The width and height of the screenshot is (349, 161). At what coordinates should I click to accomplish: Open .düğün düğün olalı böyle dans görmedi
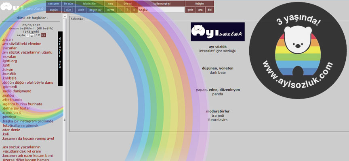27,85
